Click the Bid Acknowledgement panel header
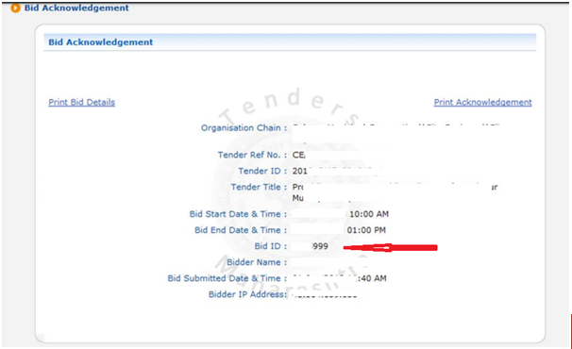 tap(290, 42)
